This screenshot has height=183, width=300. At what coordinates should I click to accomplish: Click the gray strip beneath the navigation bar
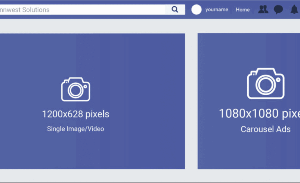pos(149,25)
